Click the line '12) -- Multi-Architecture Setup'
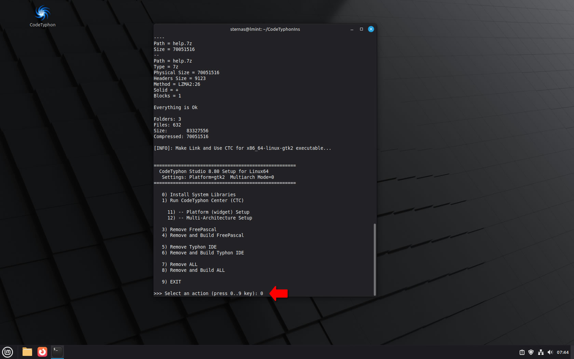The height and width of the screenshot is (359, 574). pyautogui.click(x=210, y=218)
